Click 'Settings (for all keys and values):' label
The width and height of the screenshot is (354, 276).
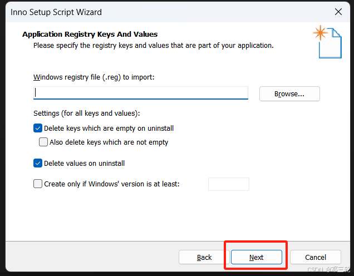[x=87, y=114]
